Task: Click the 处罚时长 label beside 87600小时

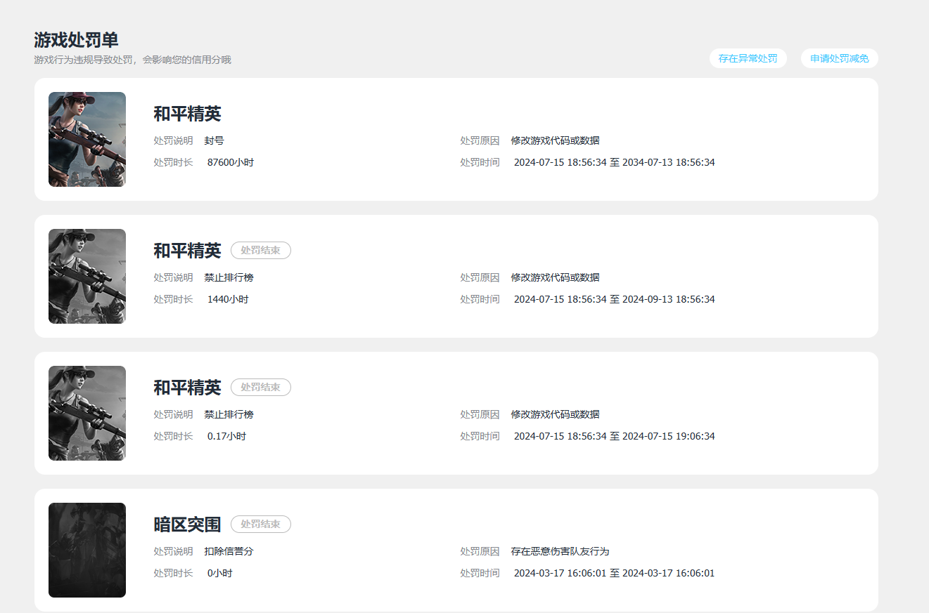Action: pyautogui.click(x=173, y=162)
